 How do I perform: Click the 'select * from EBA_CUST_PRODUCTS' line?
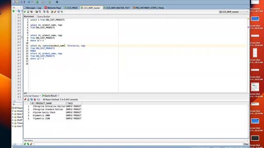click(x=47, y=20)
